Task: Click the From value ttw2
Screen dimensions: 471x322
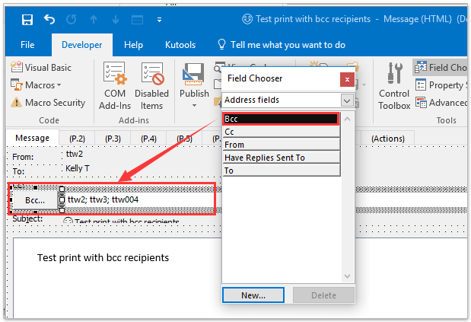Action: click(75, 154)
